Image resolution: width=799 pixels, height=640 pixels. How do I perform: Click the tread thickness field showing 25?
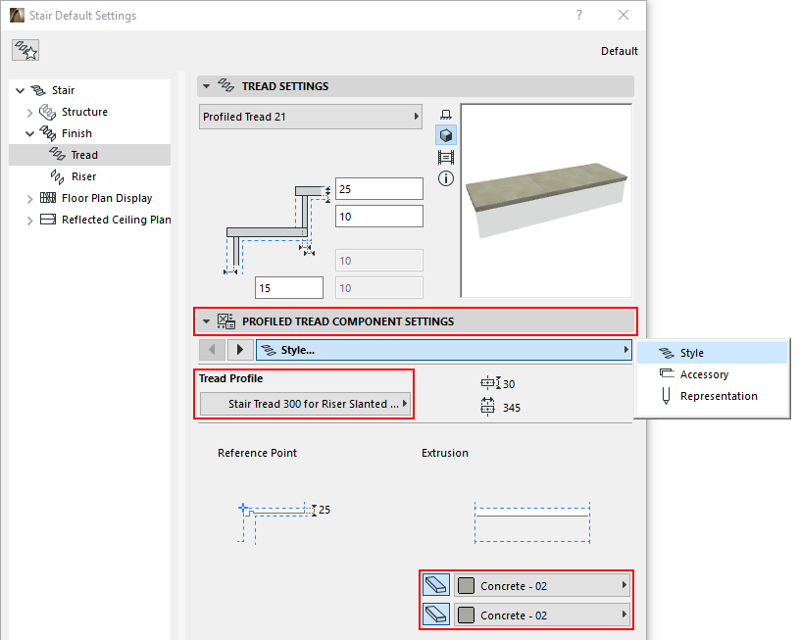378,188
